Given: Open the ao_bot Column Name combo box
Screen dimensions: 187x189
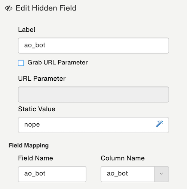Looking at the screenshot, I should click(135, 174).
